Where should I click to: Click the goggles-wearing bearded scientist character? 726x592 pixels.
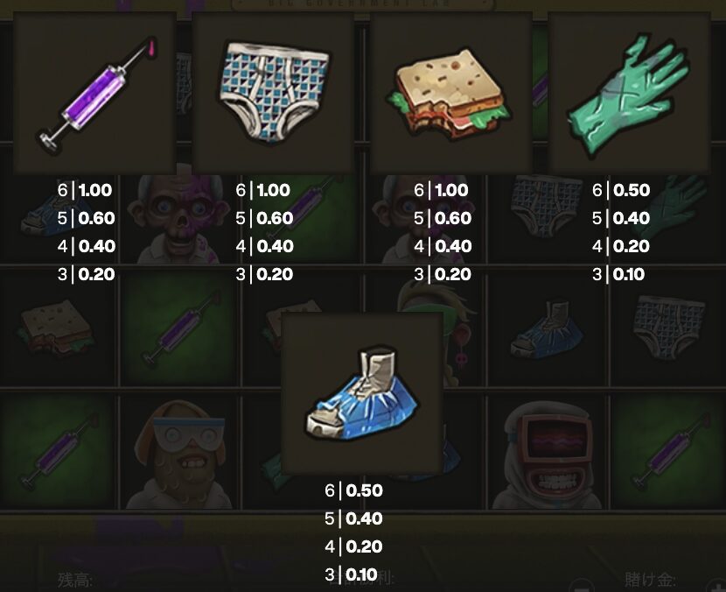click(x=179, y=455)
